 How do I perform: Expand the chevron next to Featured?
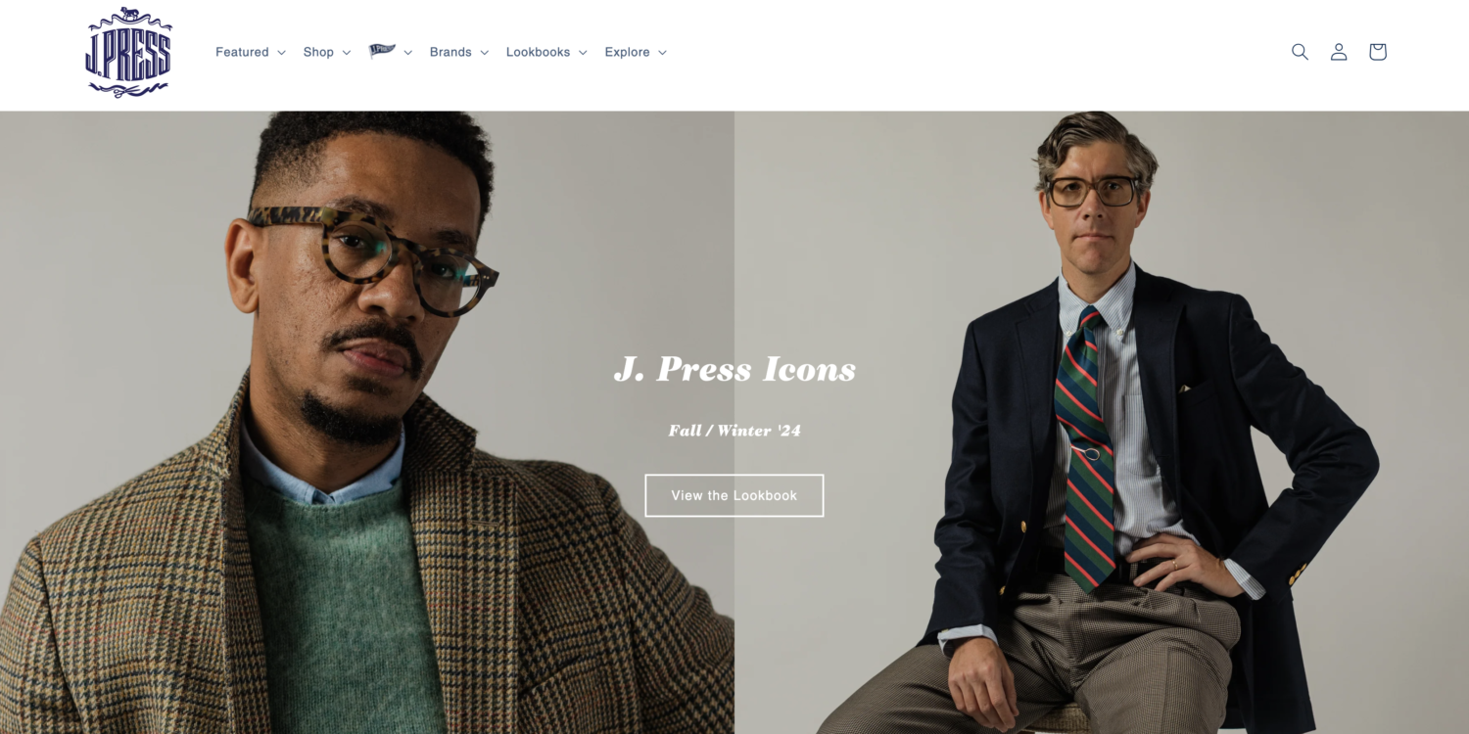pyautogui.click(x=281, y=53)
